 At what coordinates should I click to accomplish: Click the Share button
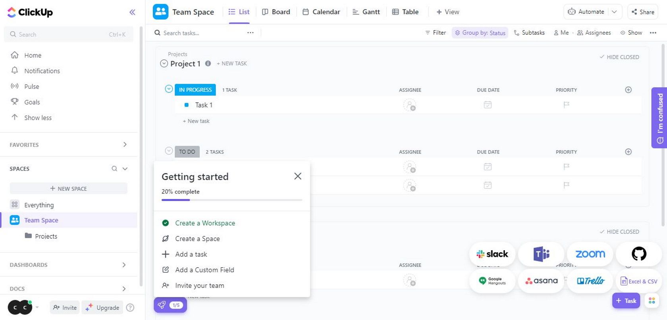(x=642, y=12)
